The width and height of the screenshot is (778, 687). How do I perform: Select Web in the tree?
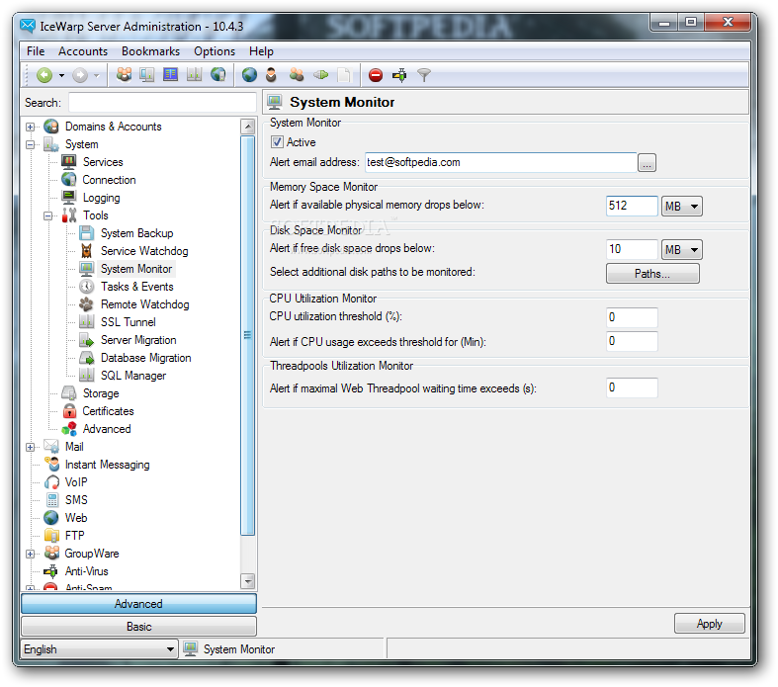[x=76, y=518]
